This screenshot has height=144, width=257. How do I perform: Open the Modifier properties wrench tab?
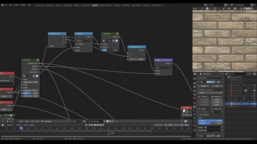194,107
